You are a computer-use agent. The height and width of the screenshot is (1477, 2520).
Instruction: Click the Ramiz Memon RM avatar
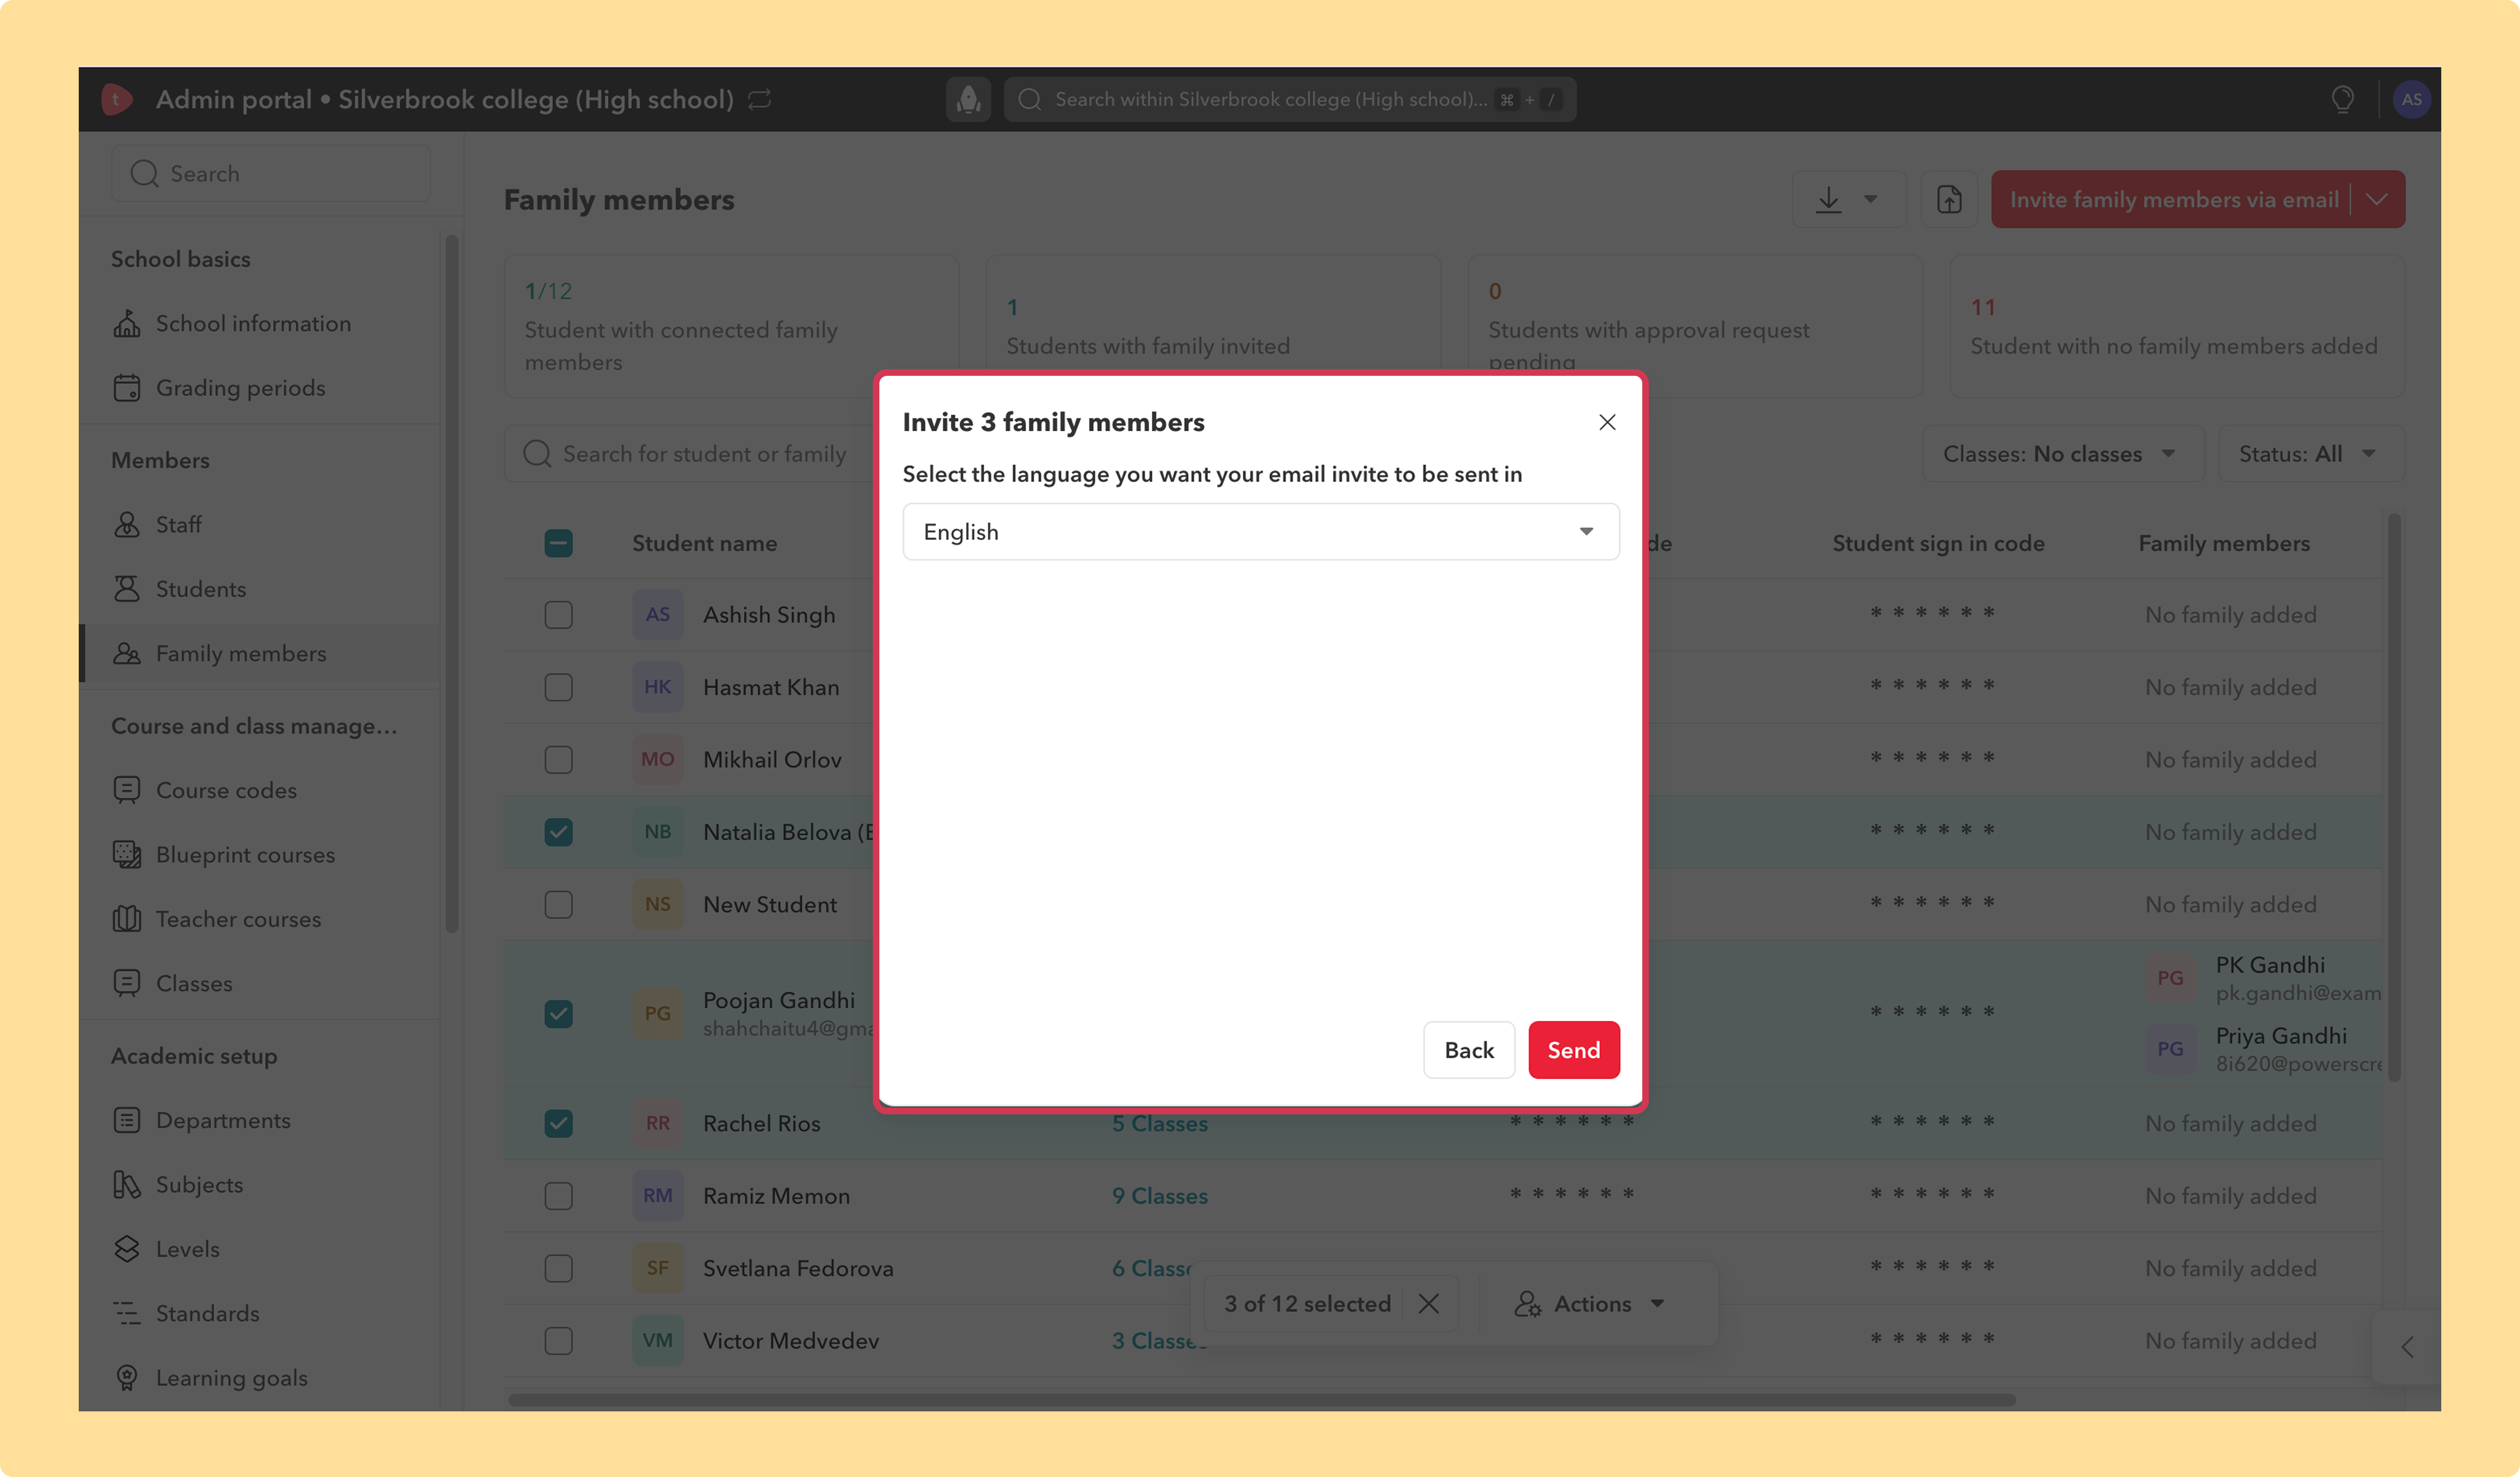pyautogui.click(x=657, y=1195)
